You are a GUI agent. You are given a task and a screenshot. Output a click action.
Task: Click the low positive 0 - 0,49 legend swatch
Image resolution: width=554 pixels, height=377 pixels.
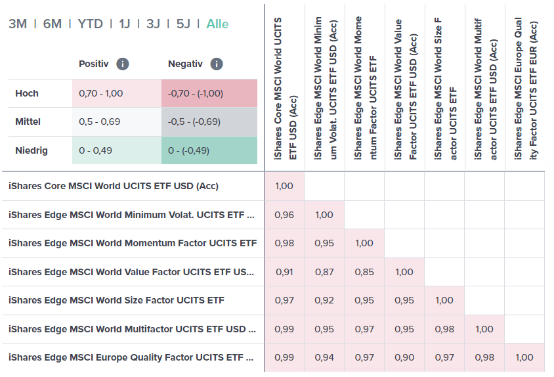point(117,150)
